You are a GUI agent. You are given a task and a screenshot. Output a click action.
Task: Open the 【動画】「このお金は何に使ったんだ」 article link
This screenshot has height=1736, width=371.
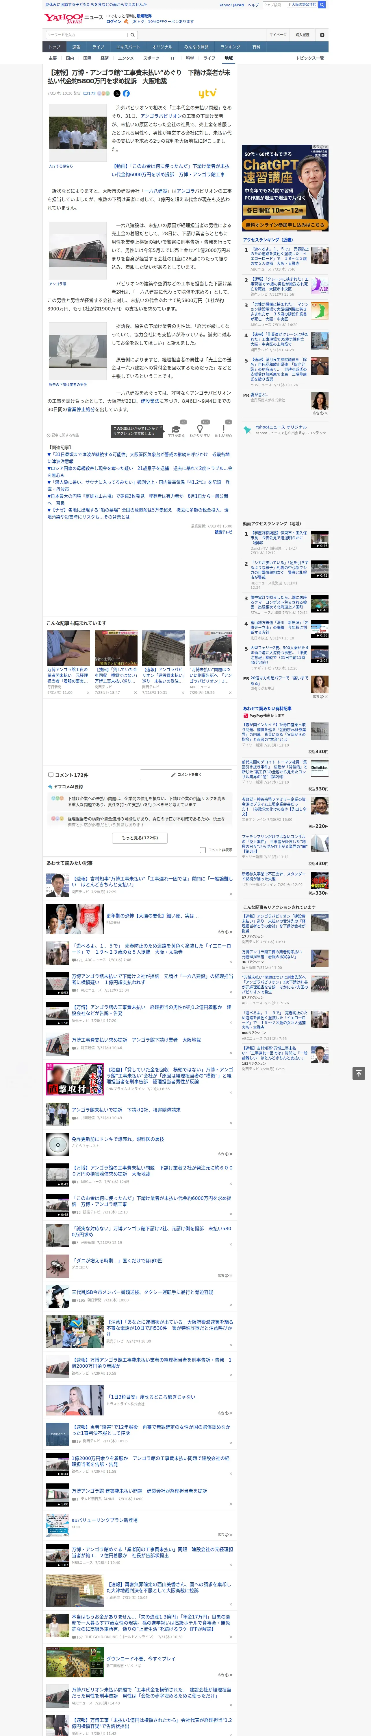coord(170,170)
